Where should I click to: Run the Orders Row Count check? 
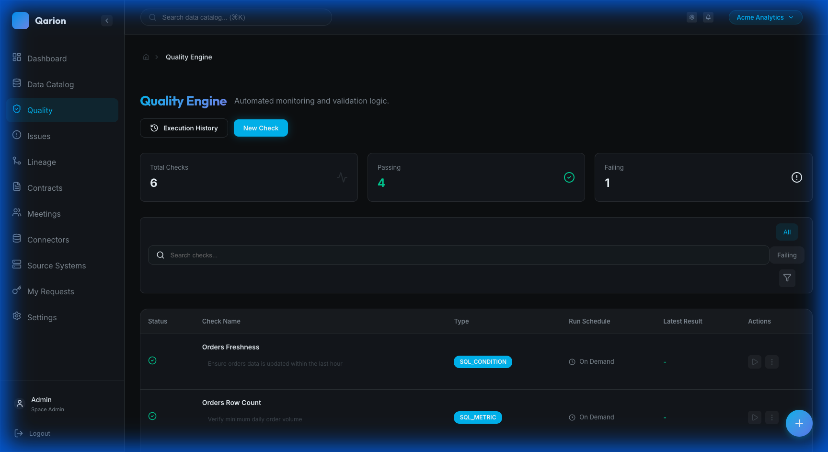754,417
